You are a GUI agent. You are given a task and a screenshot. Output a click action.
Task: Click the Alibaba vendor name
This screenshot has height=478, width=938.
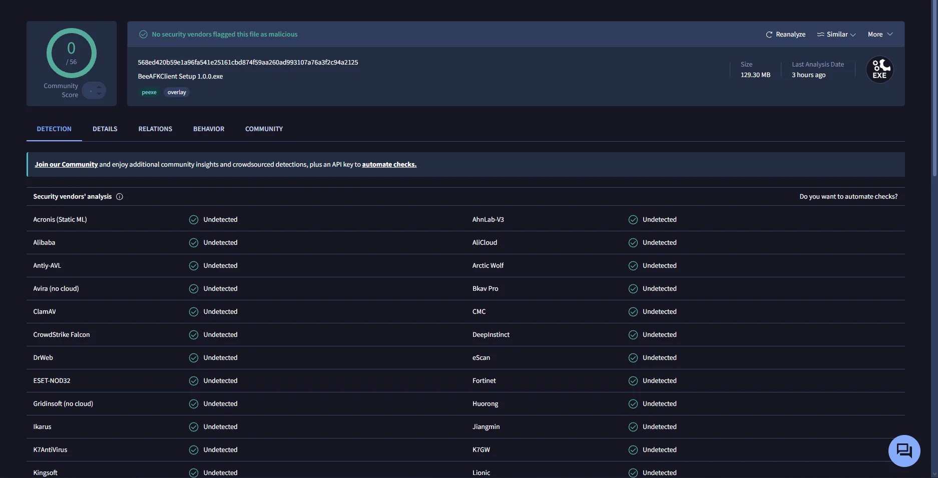tap(44, 243)
